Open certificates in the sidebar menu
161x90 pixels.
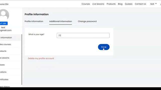pyautogui.click(x=4, y=79)
